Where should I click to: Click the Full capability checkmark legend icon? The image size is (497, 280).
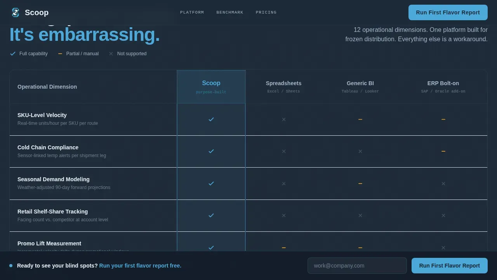coord(13,54)
